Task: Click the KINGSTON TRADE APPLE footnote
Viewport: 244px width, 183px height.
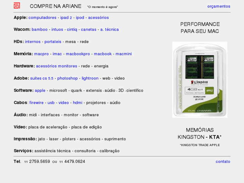Action: [x=200, y=145]
